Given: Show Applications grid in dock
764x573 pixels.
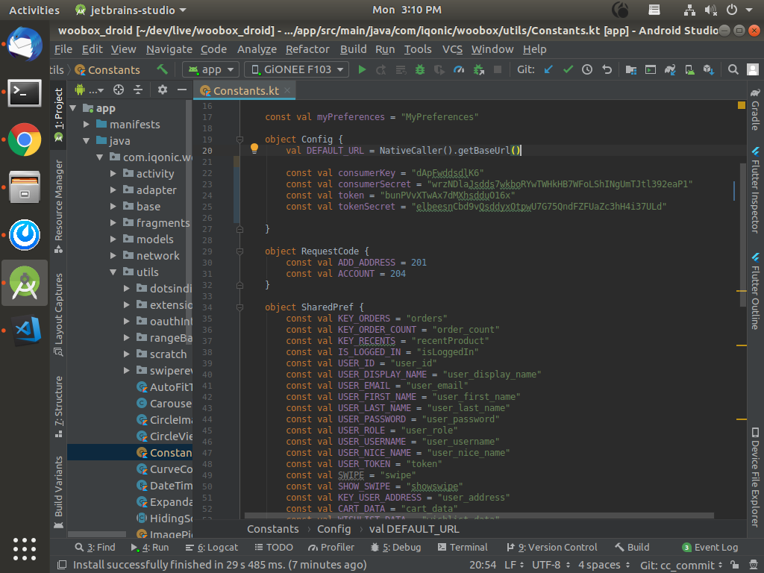Looking at the screenshot, I should pos(25,549).
